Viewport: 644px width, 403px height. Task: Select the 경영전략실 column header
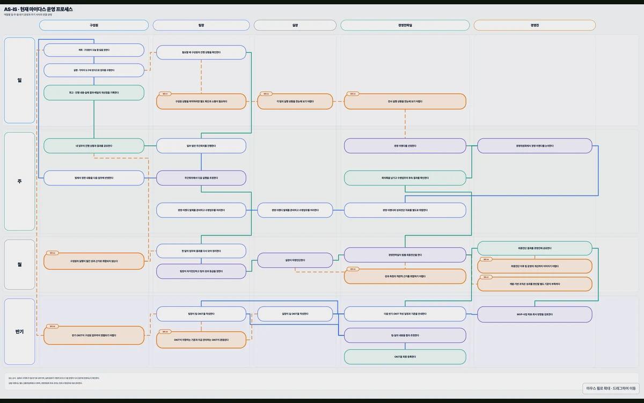pyautogui.click(x=405, y=25)
